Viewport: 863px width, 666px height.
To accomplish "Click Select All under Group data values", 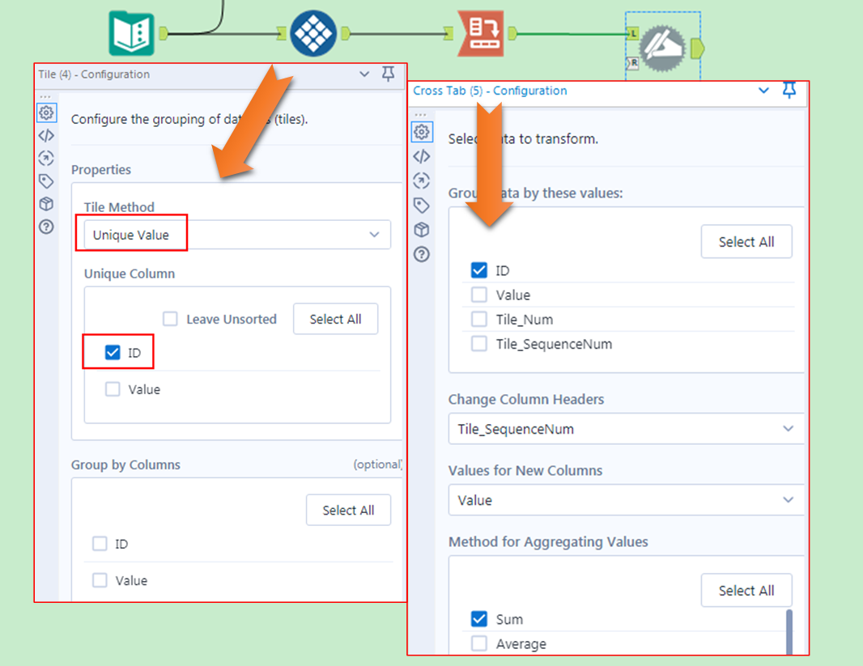I will click(746, 241).
